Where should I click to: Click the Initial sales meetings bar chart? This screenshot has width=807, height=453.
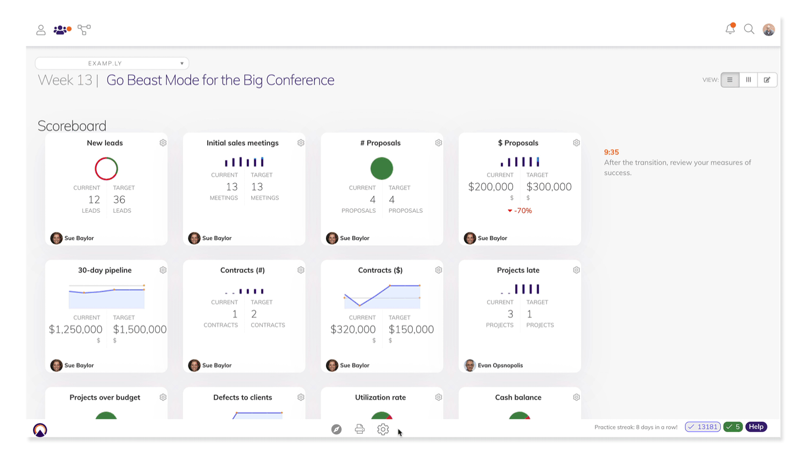click(x=244, y=162)
